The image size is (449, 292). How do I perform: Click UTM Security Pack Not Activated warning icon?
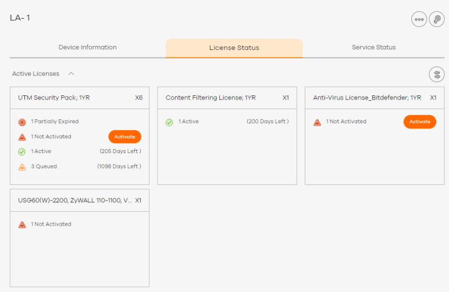[22, 137]
